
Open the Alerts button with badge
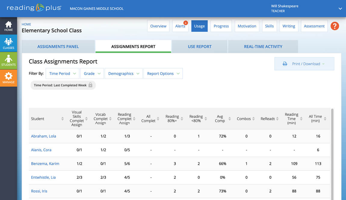point(181,26)
